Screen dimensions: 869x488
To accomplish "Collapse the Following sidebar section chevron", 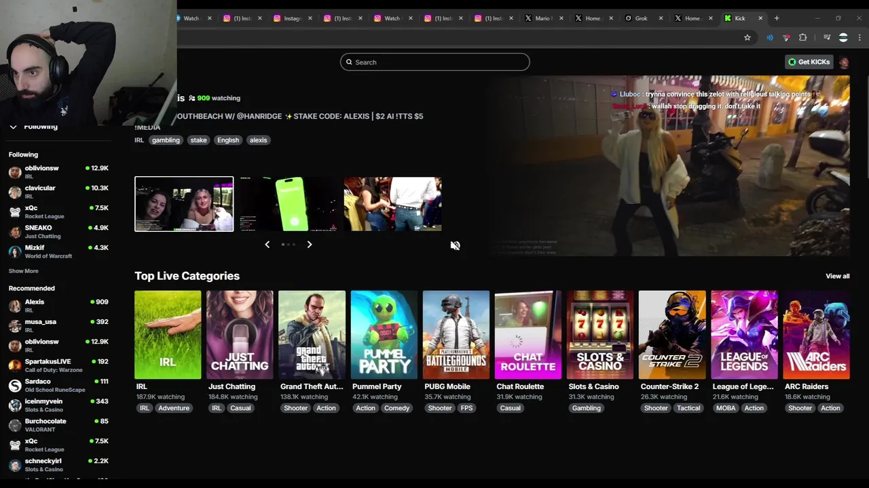I will (x=13, y=127).
